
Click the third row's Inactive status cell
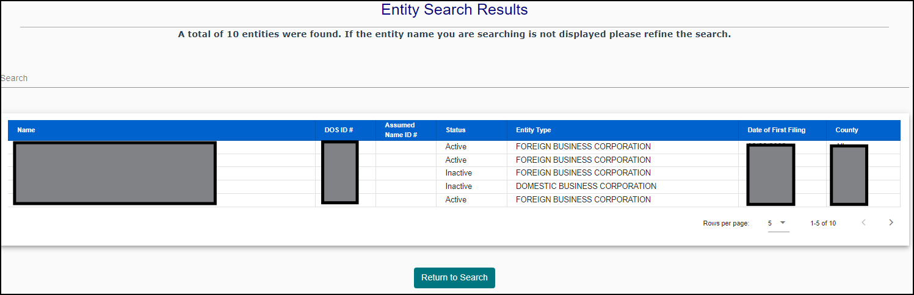point(459,173)
